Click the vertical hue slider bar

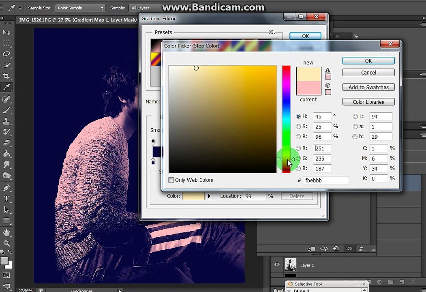click(286, 119)
